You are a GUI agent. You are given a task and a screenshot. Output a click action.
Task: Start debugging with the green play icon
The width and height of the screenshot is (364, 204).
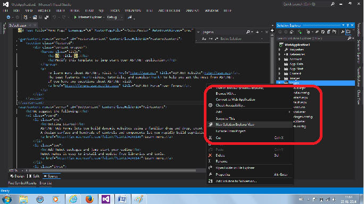point(75,17)
